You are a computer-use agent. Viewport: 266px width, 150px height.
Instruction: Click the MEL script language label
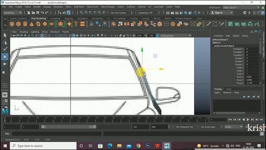coord(7,134)
